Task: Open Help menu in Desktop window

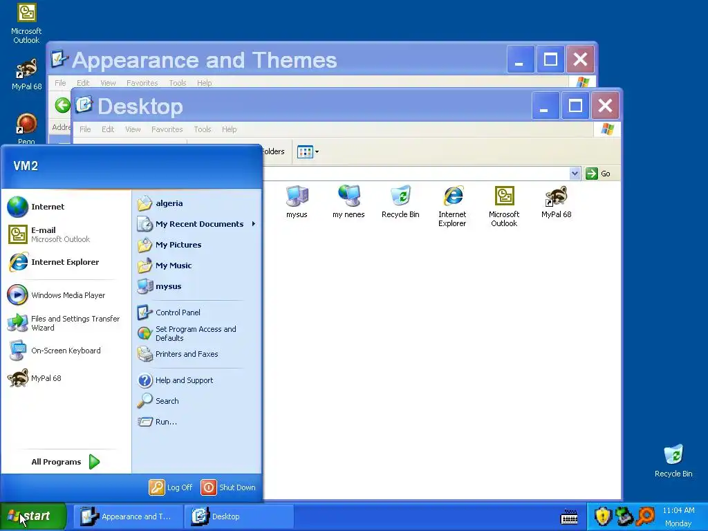Action: point(229,129)
